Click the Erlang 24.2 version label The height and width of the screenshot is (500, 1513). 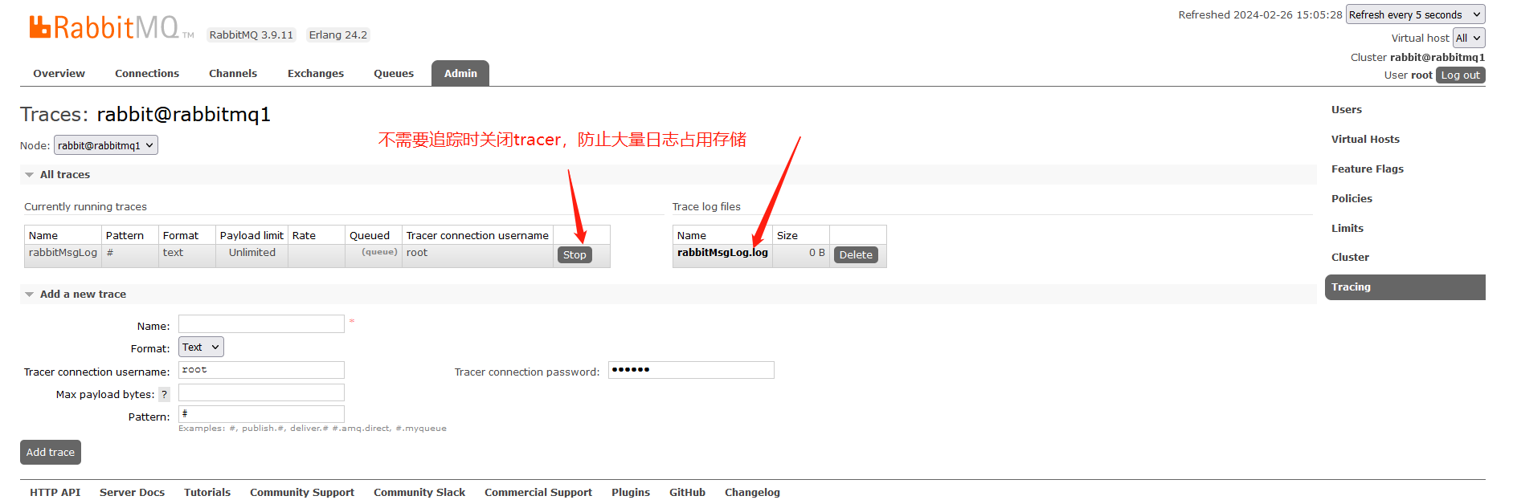(x=338, y=35)
